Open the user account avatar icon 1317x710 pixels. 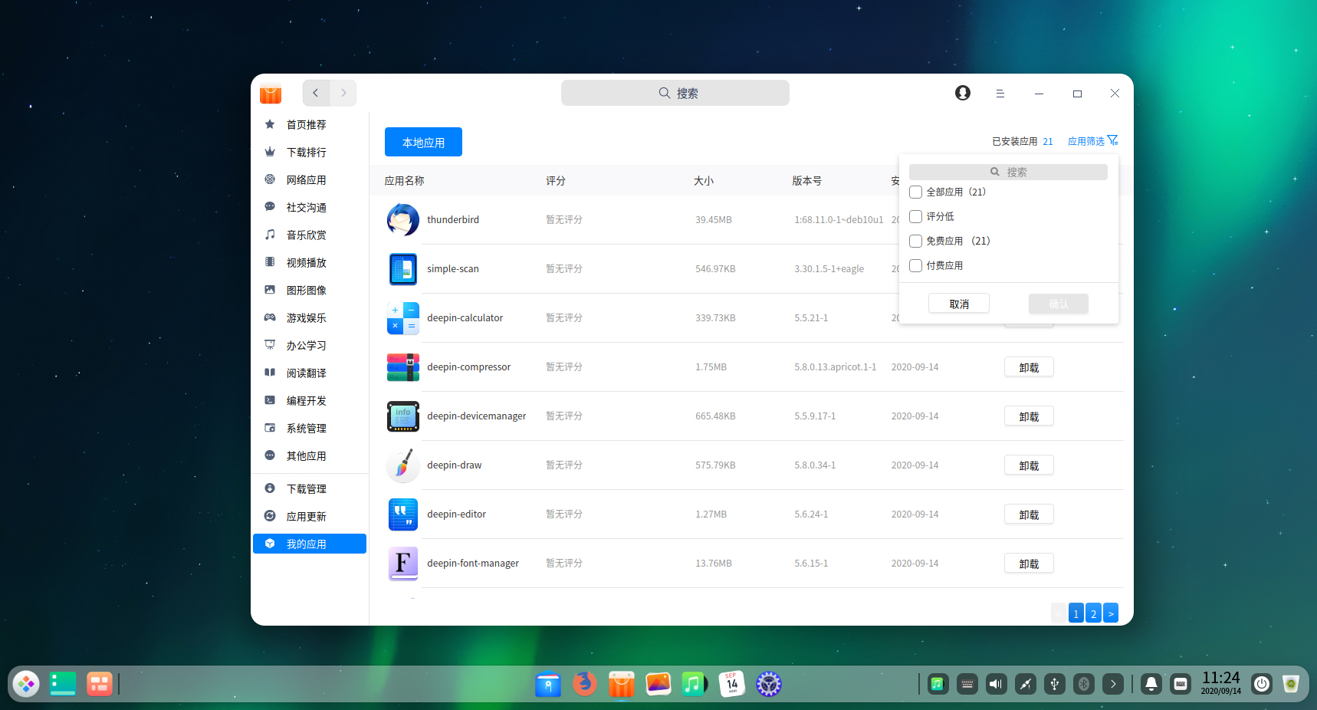963,93
